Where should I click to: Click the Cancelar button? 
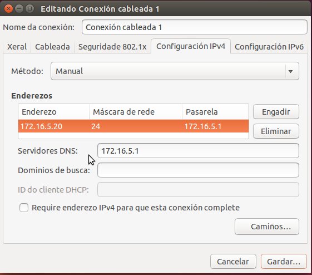click(x=233, y=262)
